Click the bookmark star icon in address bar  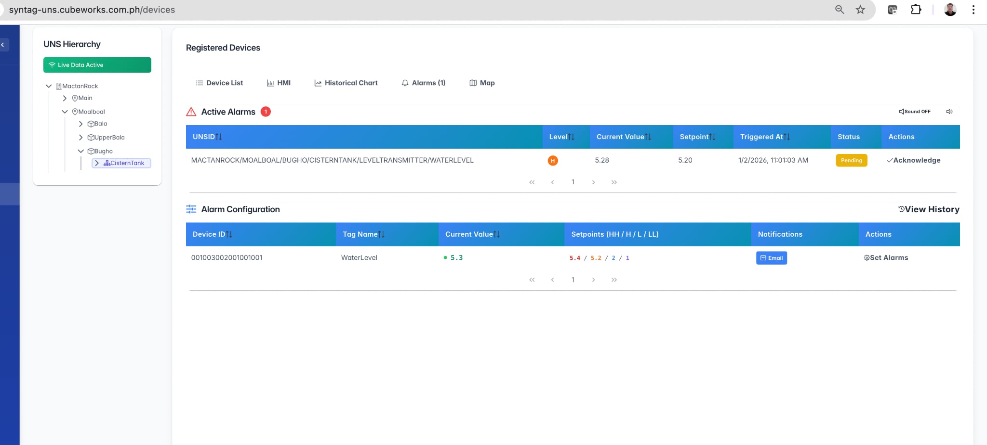(x=860, y=10)
